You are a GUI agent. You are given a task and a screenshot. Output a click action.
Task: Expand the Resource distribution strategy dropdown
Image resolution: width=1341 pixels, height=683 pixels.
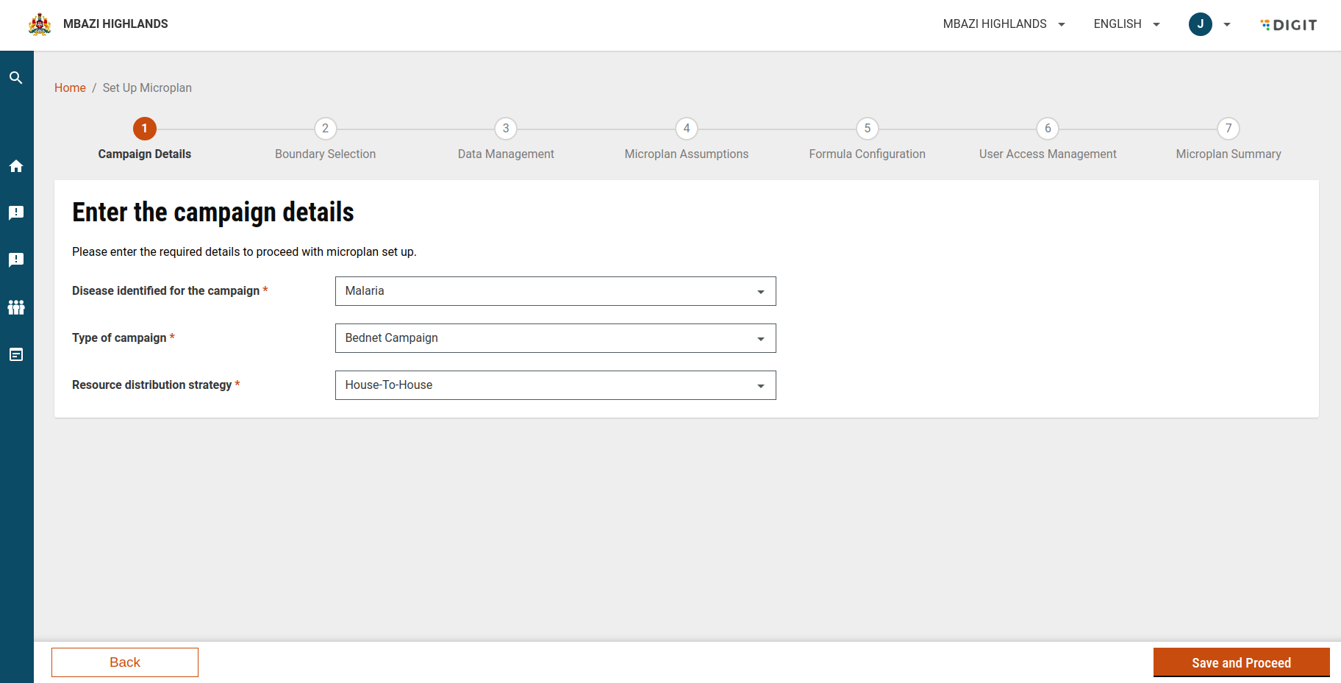point(555,385)
